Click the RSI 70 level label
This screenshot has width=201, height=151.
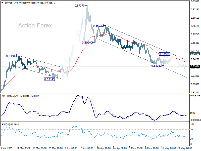(191, 130)
